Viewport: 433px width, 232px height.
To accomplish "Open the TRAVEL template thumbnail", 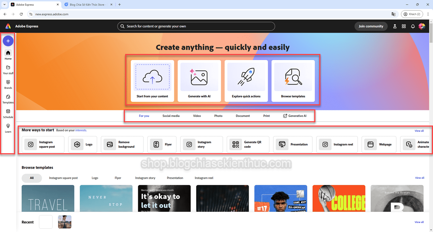I will (x=48, y=199).
